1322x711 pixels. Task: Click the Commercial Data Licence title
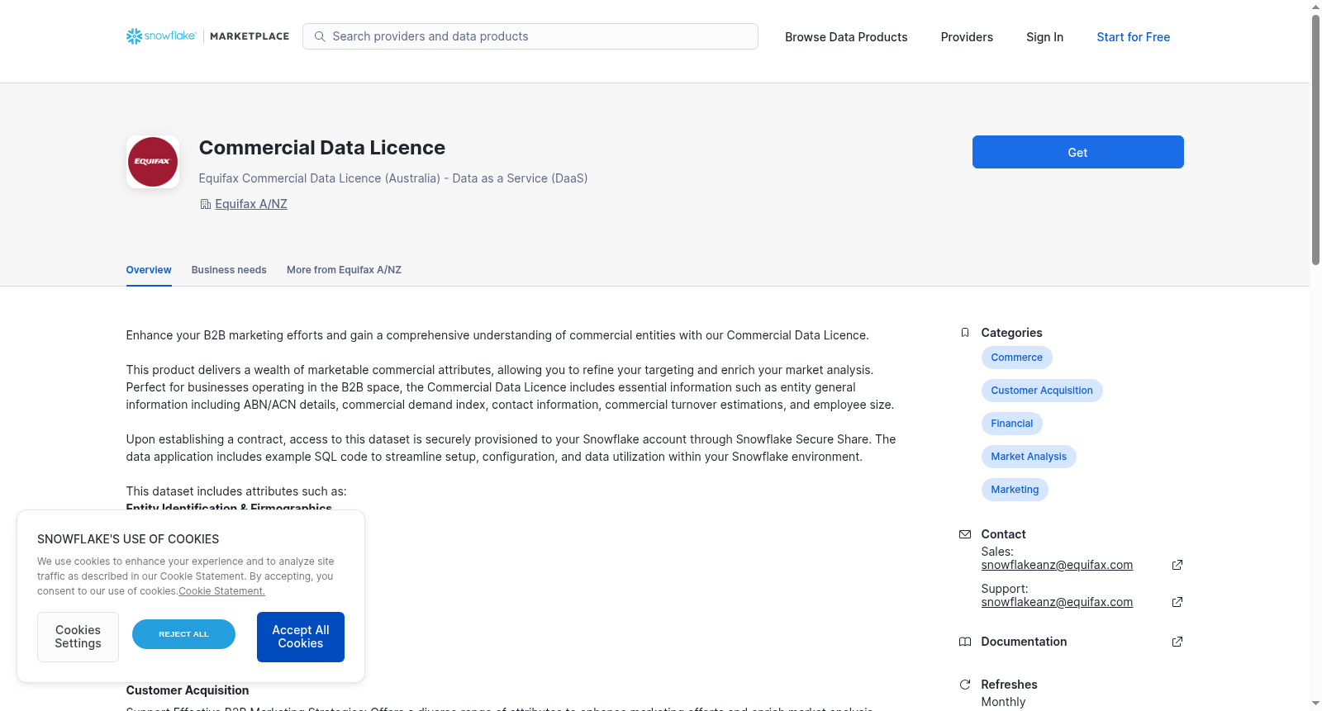pos(322,148)
